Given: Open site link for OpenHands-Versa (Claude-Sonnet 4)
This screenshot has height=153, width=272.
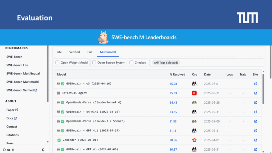Looking at the screenshot, I should pyautogui.click(x=256, y=103).
